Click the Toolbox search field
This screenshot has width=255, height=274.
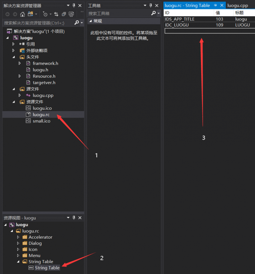pyautogui.click(x=118, y=13)
